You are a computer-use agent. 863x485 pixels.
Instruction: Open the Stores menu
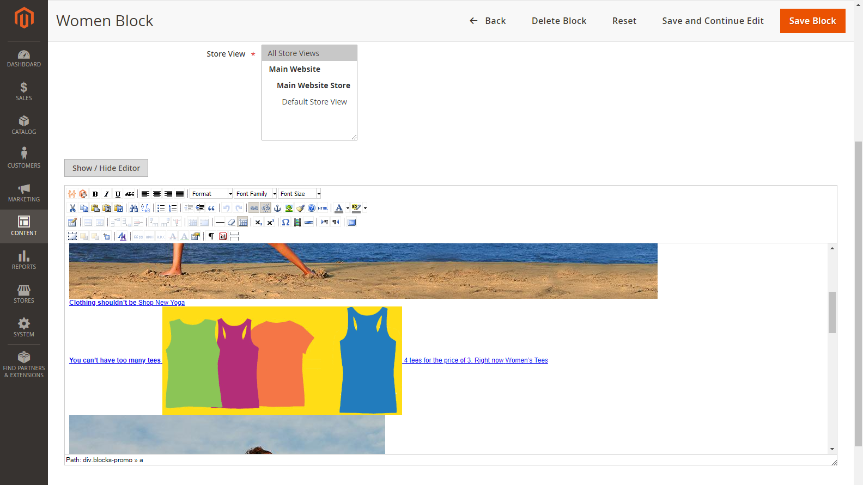click(24, 294)
